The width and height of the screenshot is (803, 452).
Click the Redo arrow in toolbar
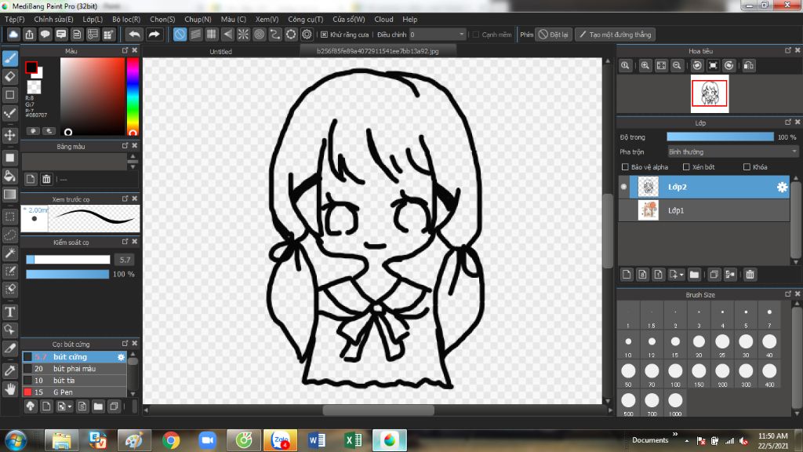click(x=154, y=35)
